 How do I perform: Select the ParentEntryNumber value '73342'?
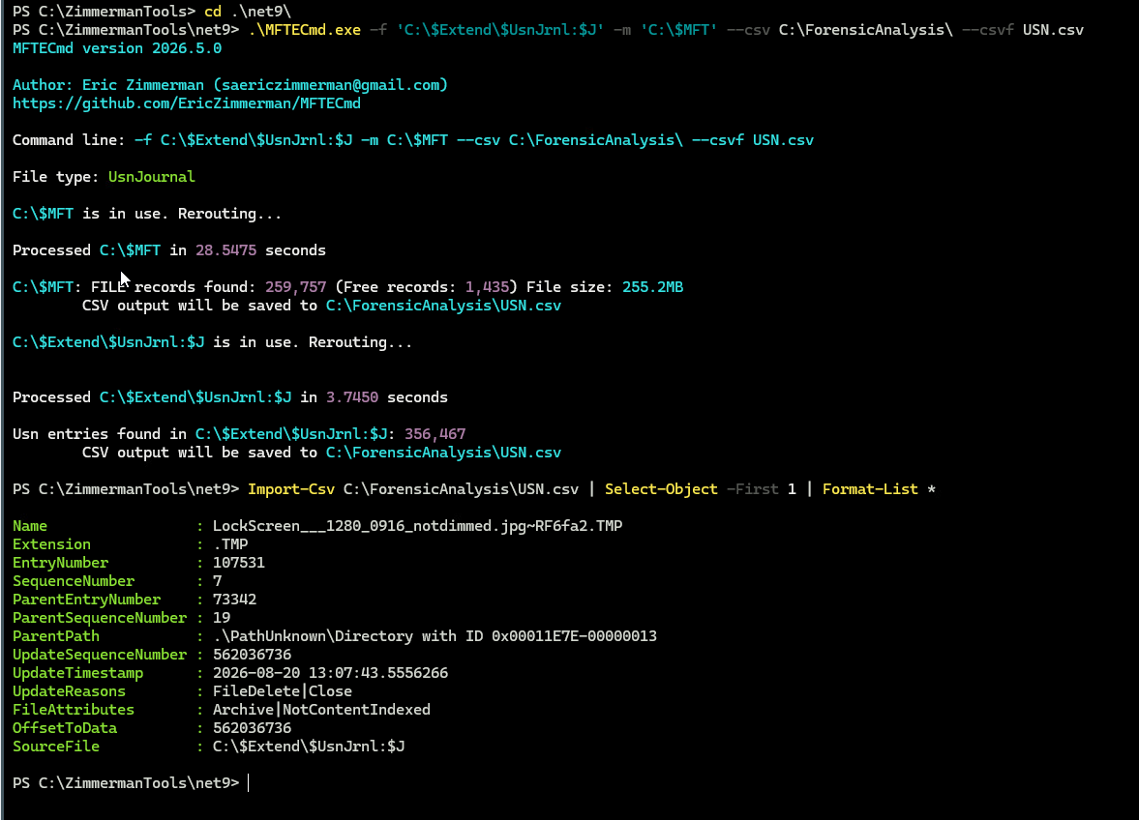pyautogui.click(x=234, y=600)
